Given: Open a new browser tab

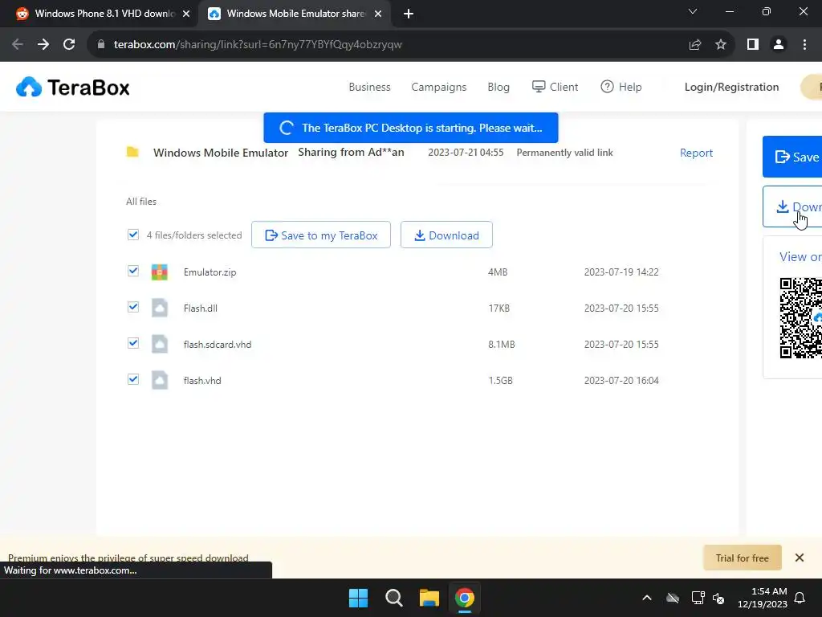Looking at the screenshot, I should click(409, 14).
